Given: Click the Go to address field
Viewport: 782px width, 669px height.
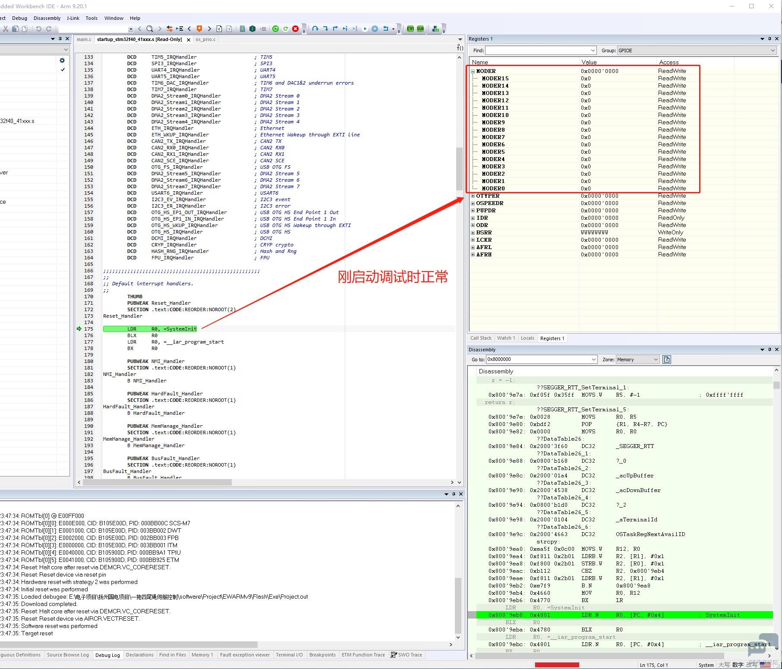Looking at the screenshot, I should tap(538, 359).
